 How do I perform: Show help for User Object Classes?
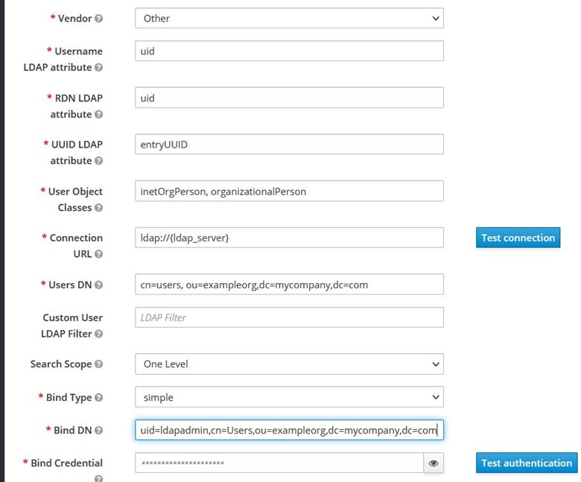(x=98, y=207)
